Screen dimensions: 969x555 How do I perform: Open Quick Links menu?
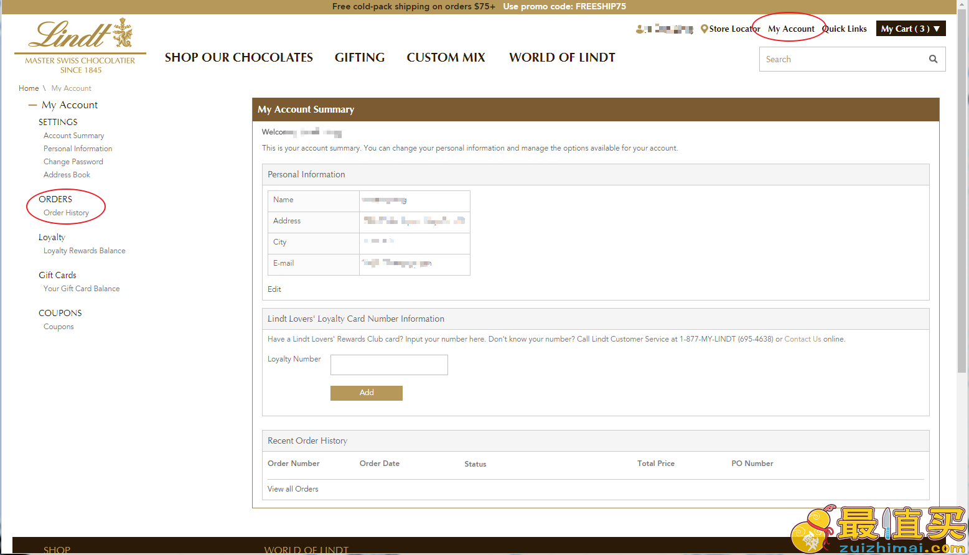[845, 29]
